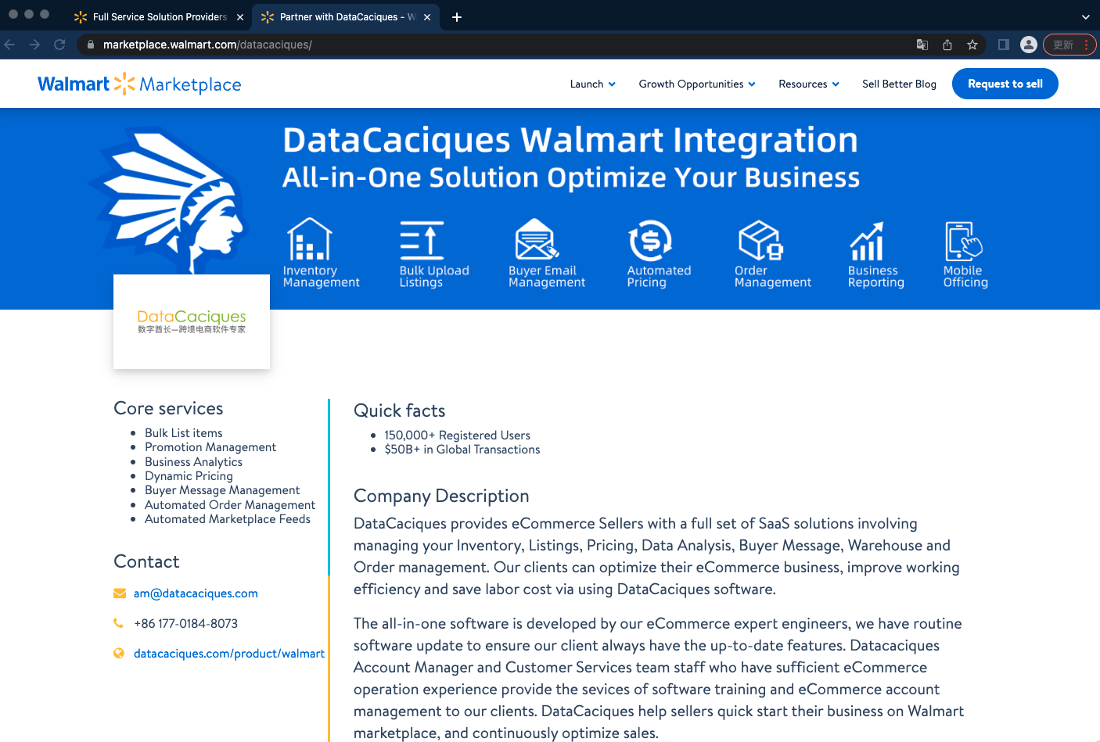Viewport: 1100px width, 742px height.
Task: Click the Company Description heading
Action: coord(441,496)
